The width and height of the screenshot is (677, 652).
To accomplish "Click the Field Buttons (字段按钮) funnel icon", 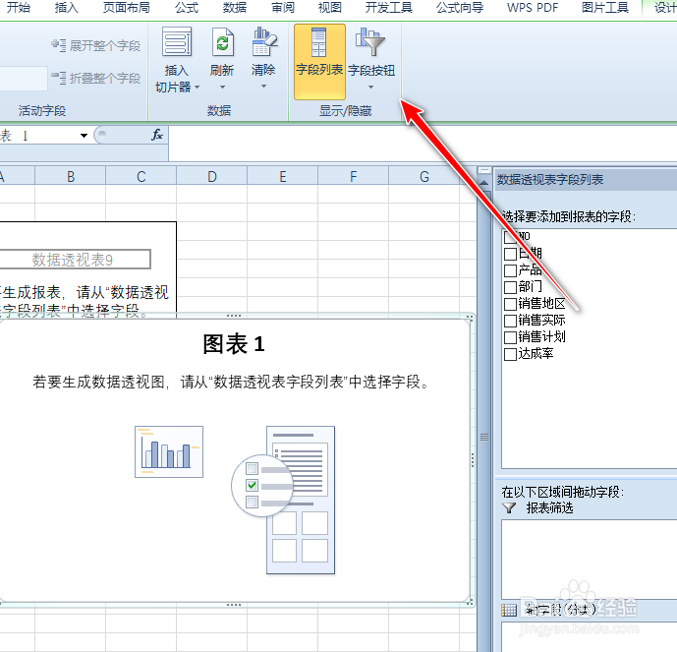I will (370, 42).
